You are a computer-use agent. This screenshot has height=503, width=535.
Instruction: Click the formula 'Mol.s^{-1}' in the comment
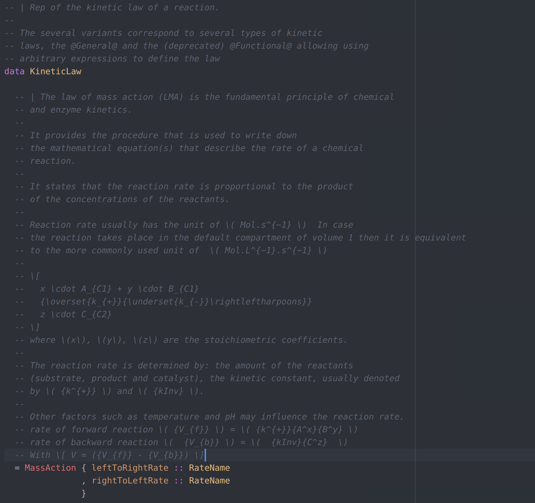(x=265, y=225)
